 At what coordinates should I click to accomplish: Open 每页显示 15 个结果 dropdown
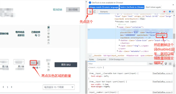pyautogui.click(x=59, y=87)
